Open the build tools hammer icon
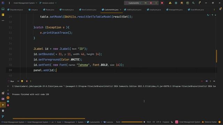Viewport: 223px width, 125px height. point(182,3)
